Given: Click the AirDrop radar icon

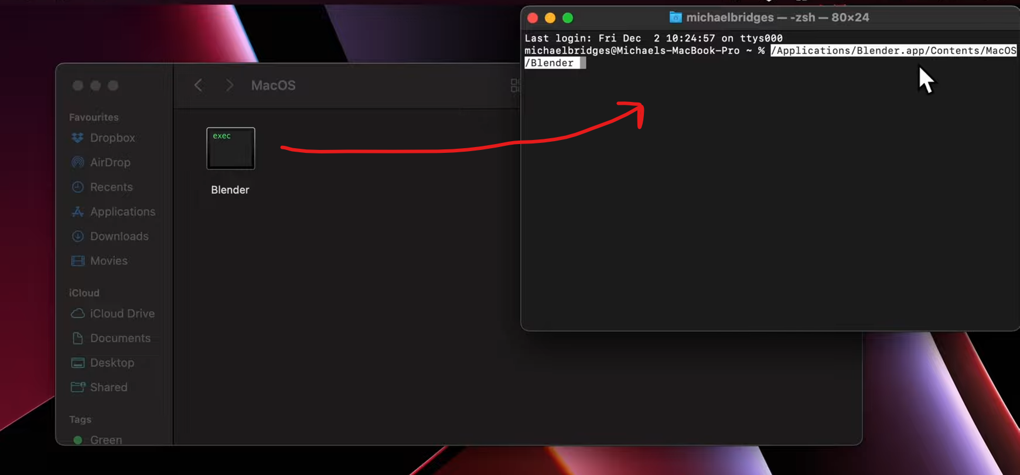Looking at the screenshot, I should coord(77,162).
